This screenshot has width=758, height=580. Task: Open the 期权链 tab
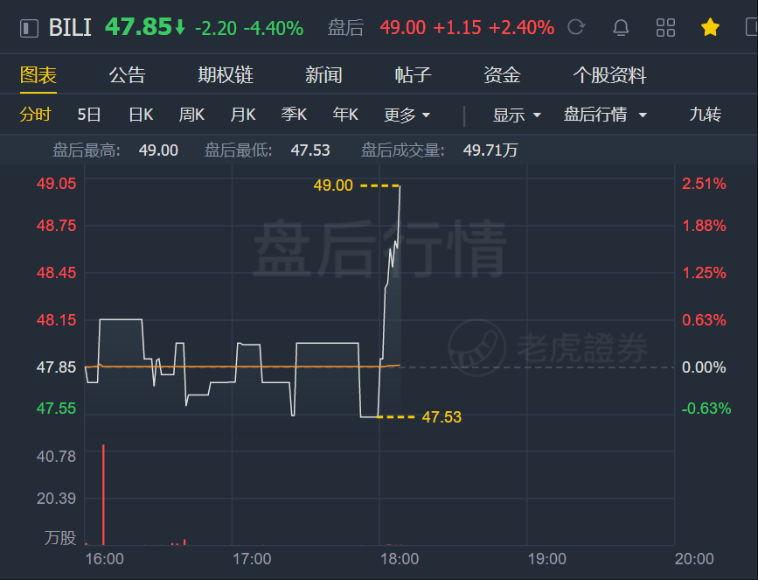pyautogui.click(x=226, y=75)
